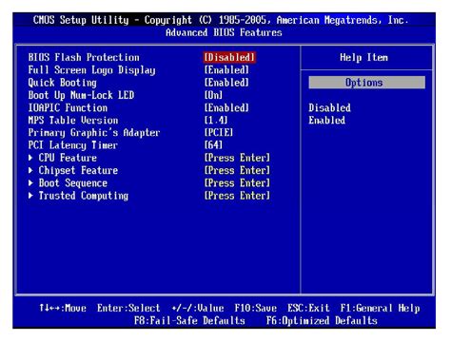Click [Press Enter] beside Trusted Computing
This screenshot has height=342, width=451.
[237, 196]
